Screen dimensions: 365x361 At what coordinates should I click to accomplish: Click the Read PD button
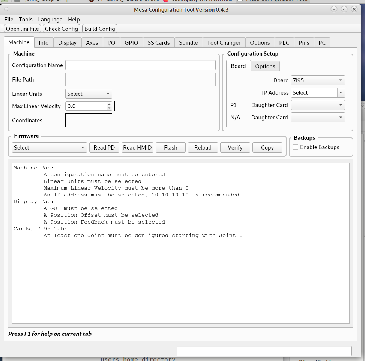(x=104, y=148)
